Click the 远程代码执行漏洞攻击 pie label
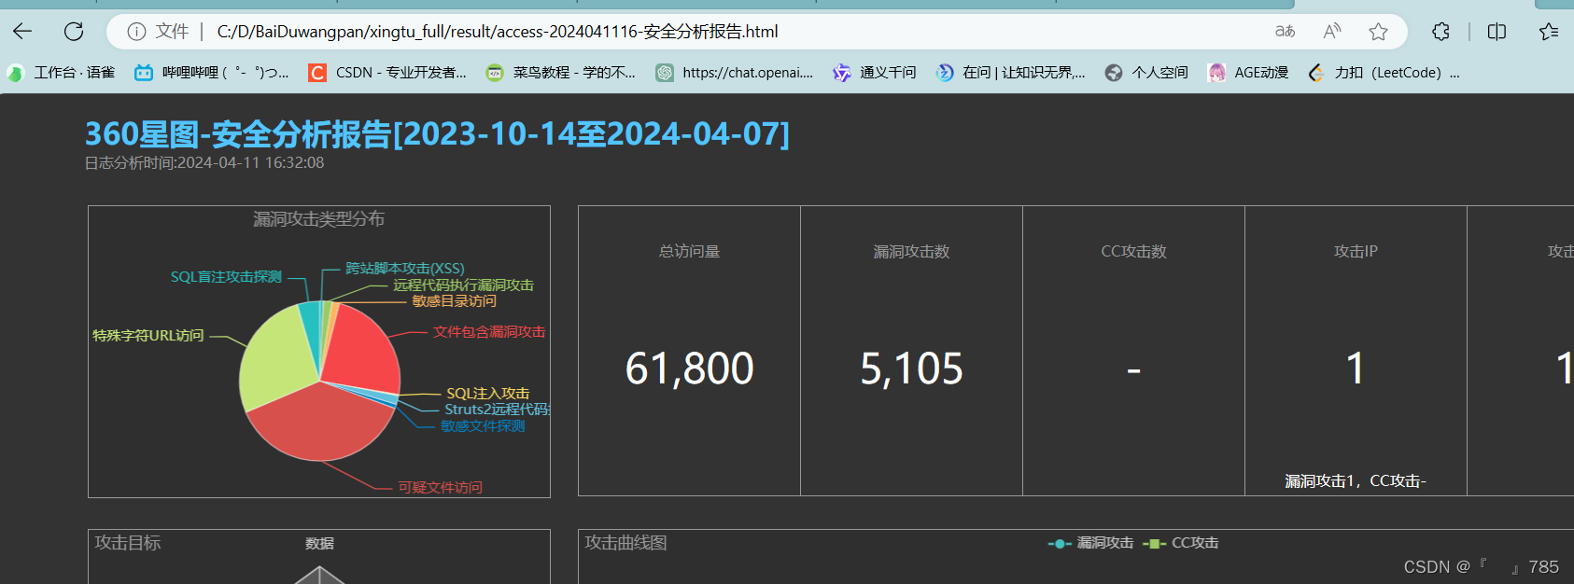Viewport: 1574px width, 584px height. tap(463, 285)
